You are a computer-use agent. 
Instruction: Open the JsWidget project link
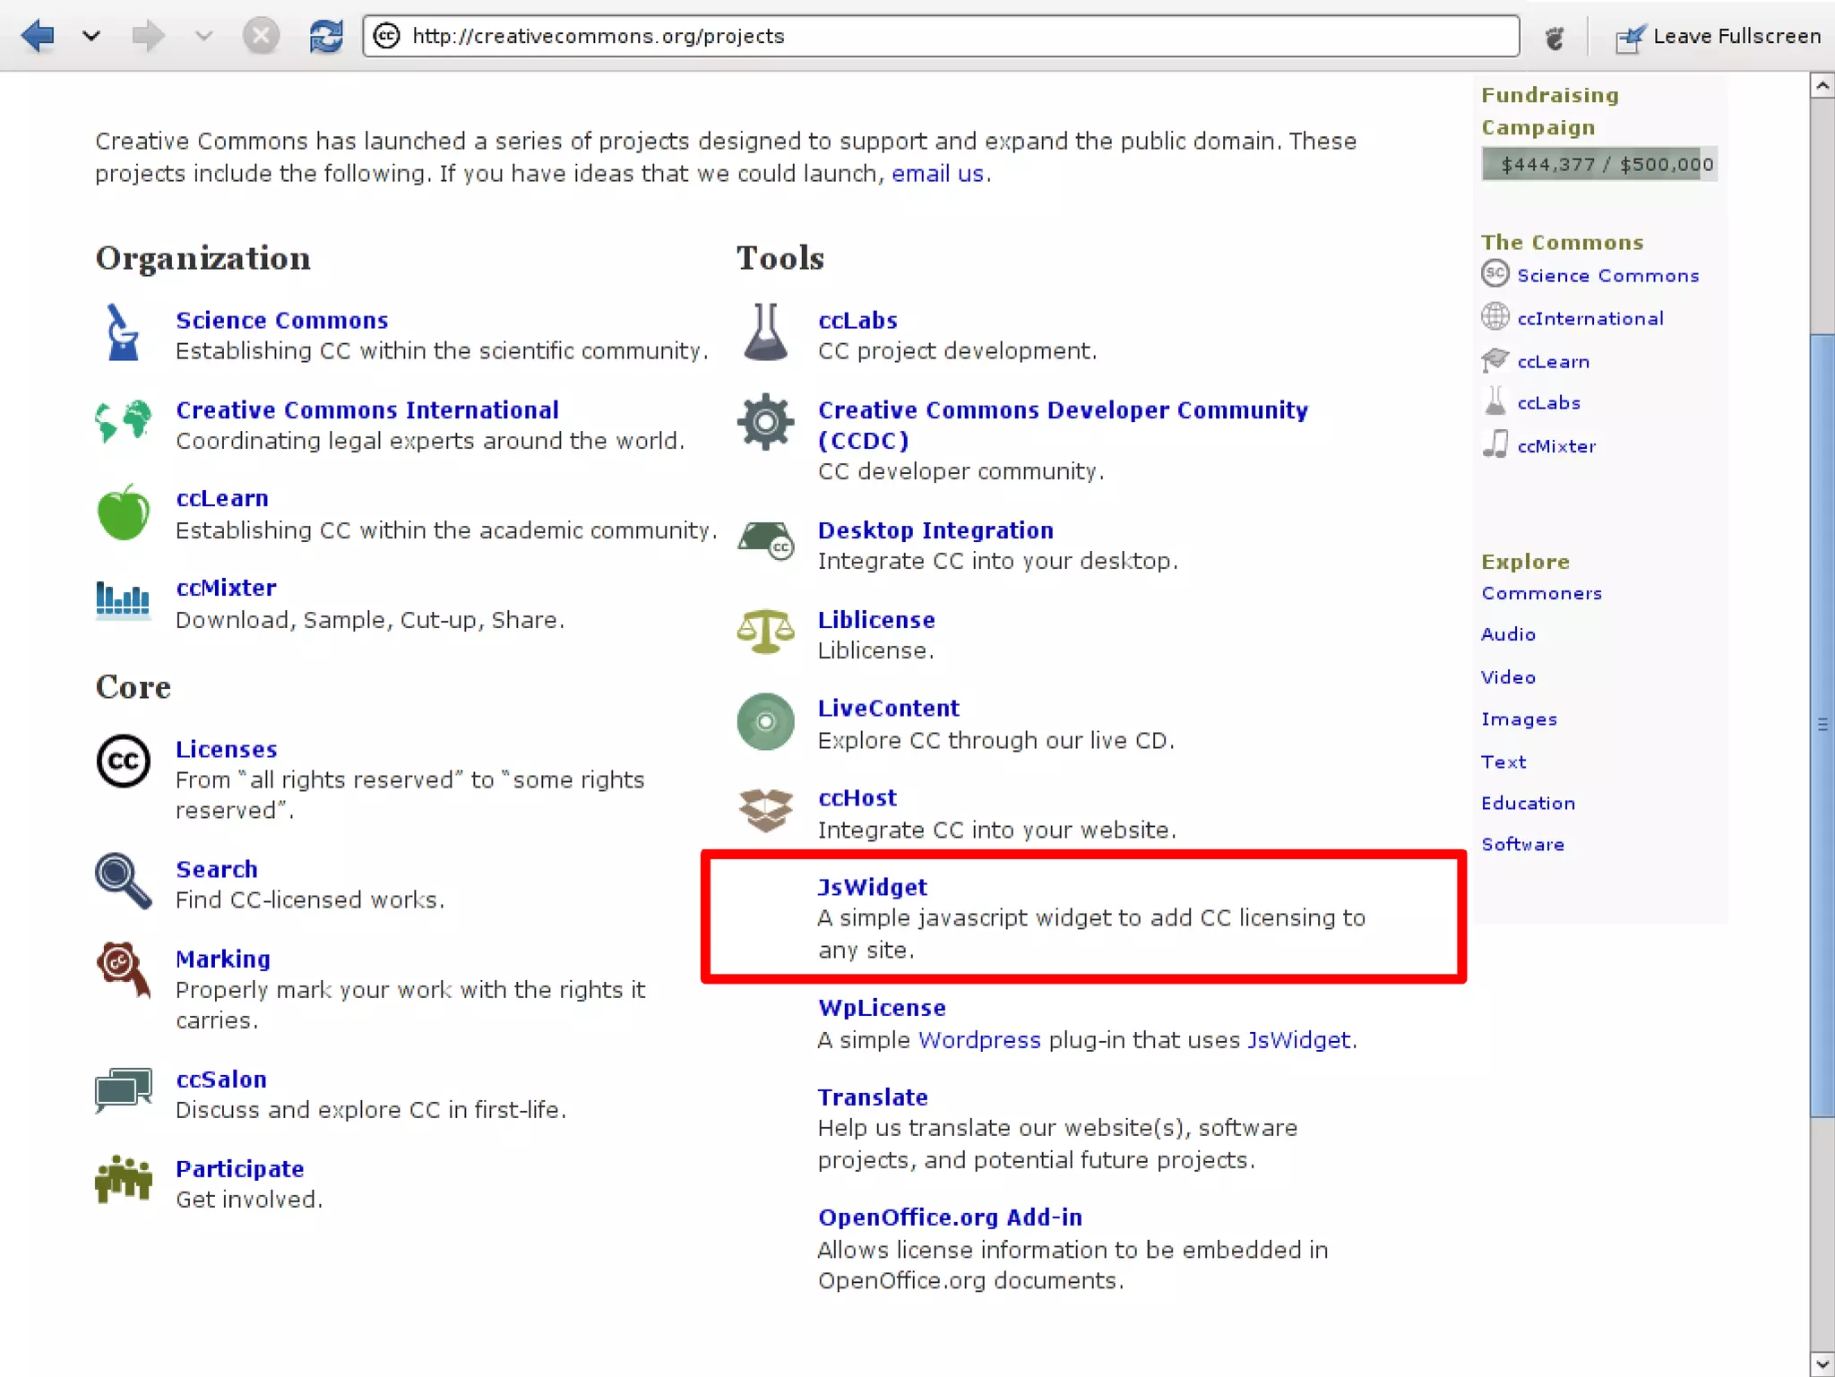(872, 887)
